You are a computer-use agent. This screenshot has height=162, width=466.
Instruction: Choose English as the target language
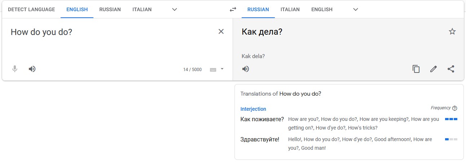pyautogui.click(x=322, y=10)
